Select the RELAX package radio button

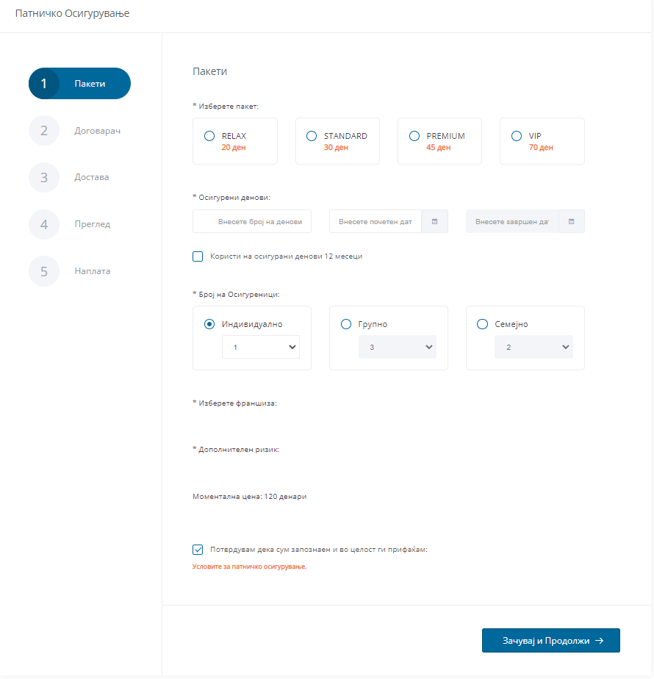[x=209, y=136]
